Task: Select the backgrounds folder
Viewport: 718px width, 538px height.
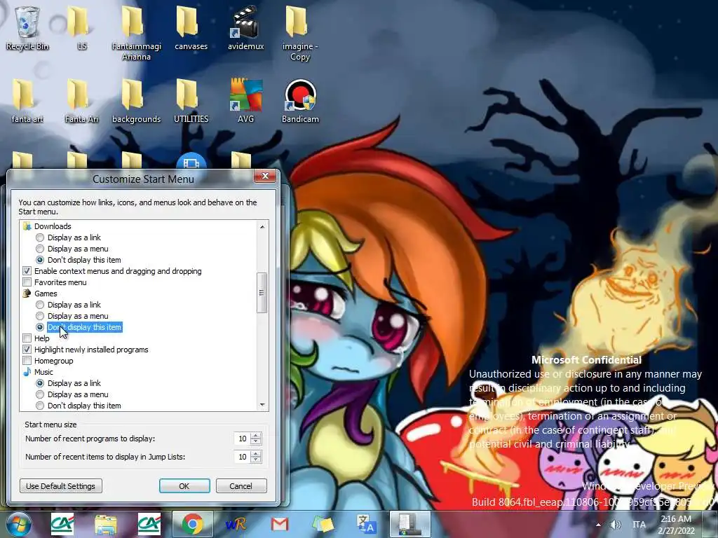Action: [x=137, y=101]
